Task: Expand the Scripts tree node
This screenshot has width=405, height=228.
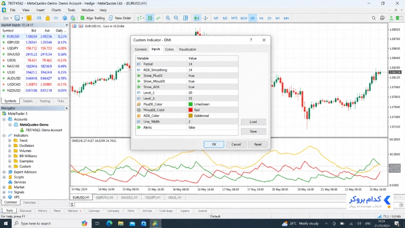Action: (x=4, y=177)
